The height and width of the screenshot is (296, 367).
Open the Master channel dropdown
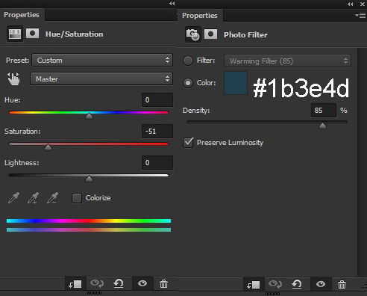pos(101,78)
